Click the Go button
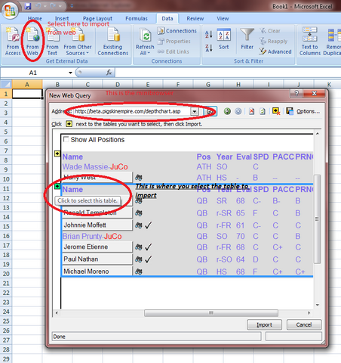 pyautogui.click(x=210, y=111)
